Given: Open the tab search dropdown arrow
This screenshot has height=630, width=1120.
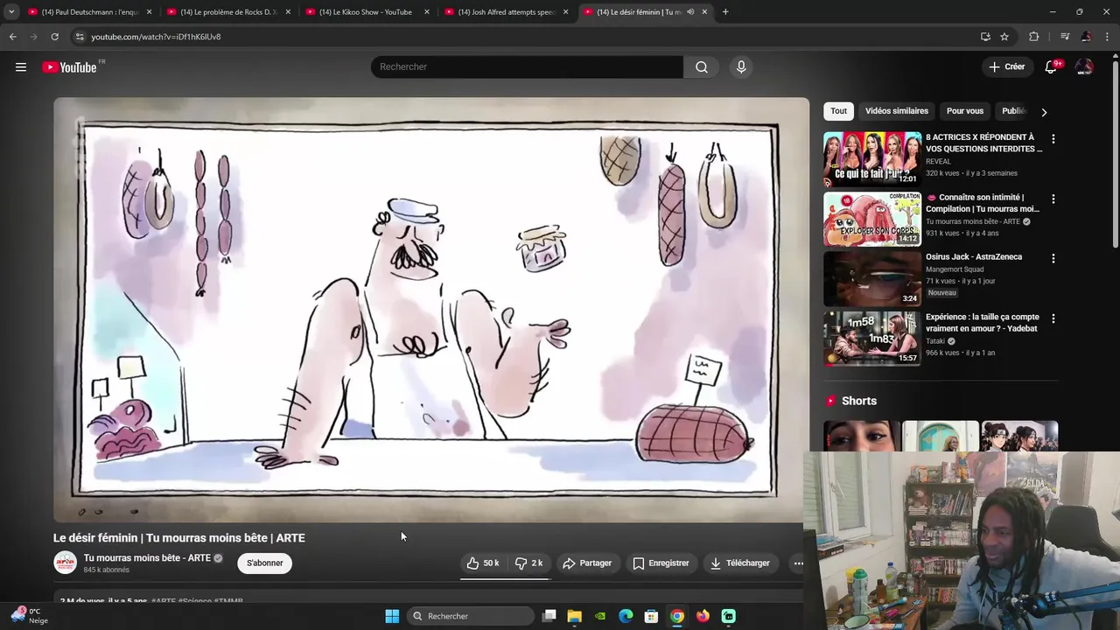Looking at the screenshot, I should click(x=11, y=12).
